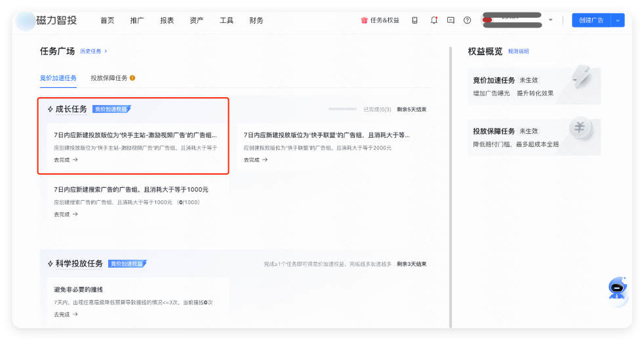Click the 投放保障任务 rights card
This screenshot has width=644, height=340.
[534, 137]
